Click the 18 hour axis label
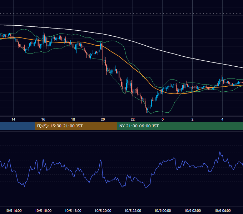The height and width of the screenshot is (214, 243). 73,119
